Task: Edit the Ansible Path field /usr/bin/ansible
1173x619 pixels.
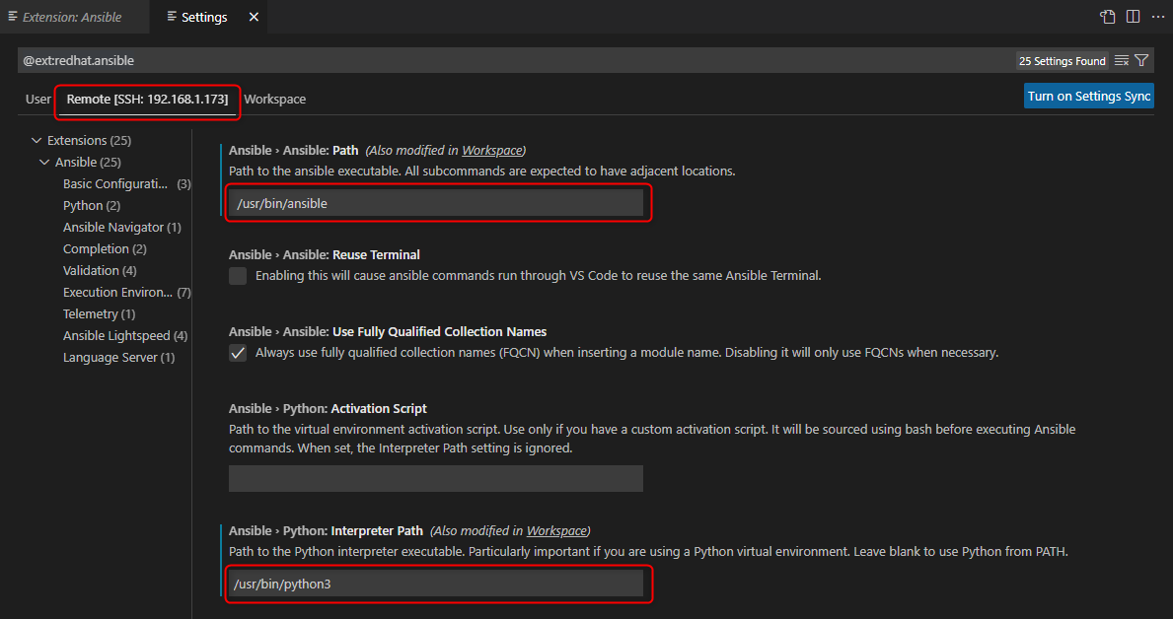Action: point(435,203)
